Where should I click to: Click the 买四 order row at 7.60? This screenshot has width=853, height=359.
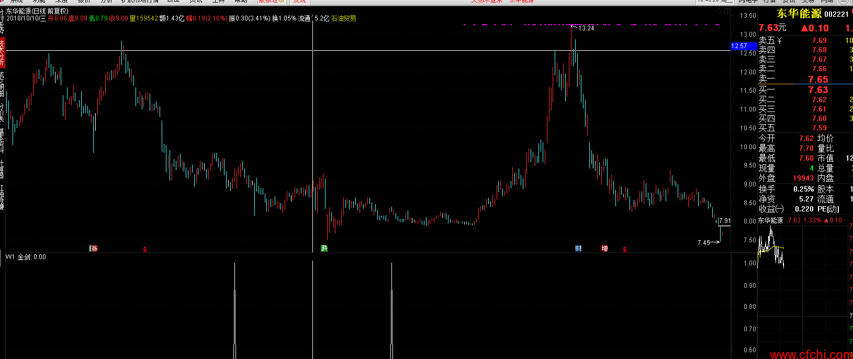(x=805, y=118)
